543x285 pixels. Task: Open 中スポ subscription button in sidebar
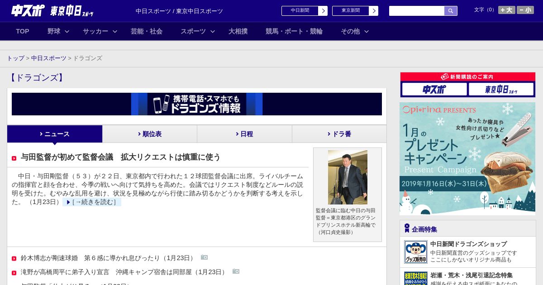(x=434, y=89)
